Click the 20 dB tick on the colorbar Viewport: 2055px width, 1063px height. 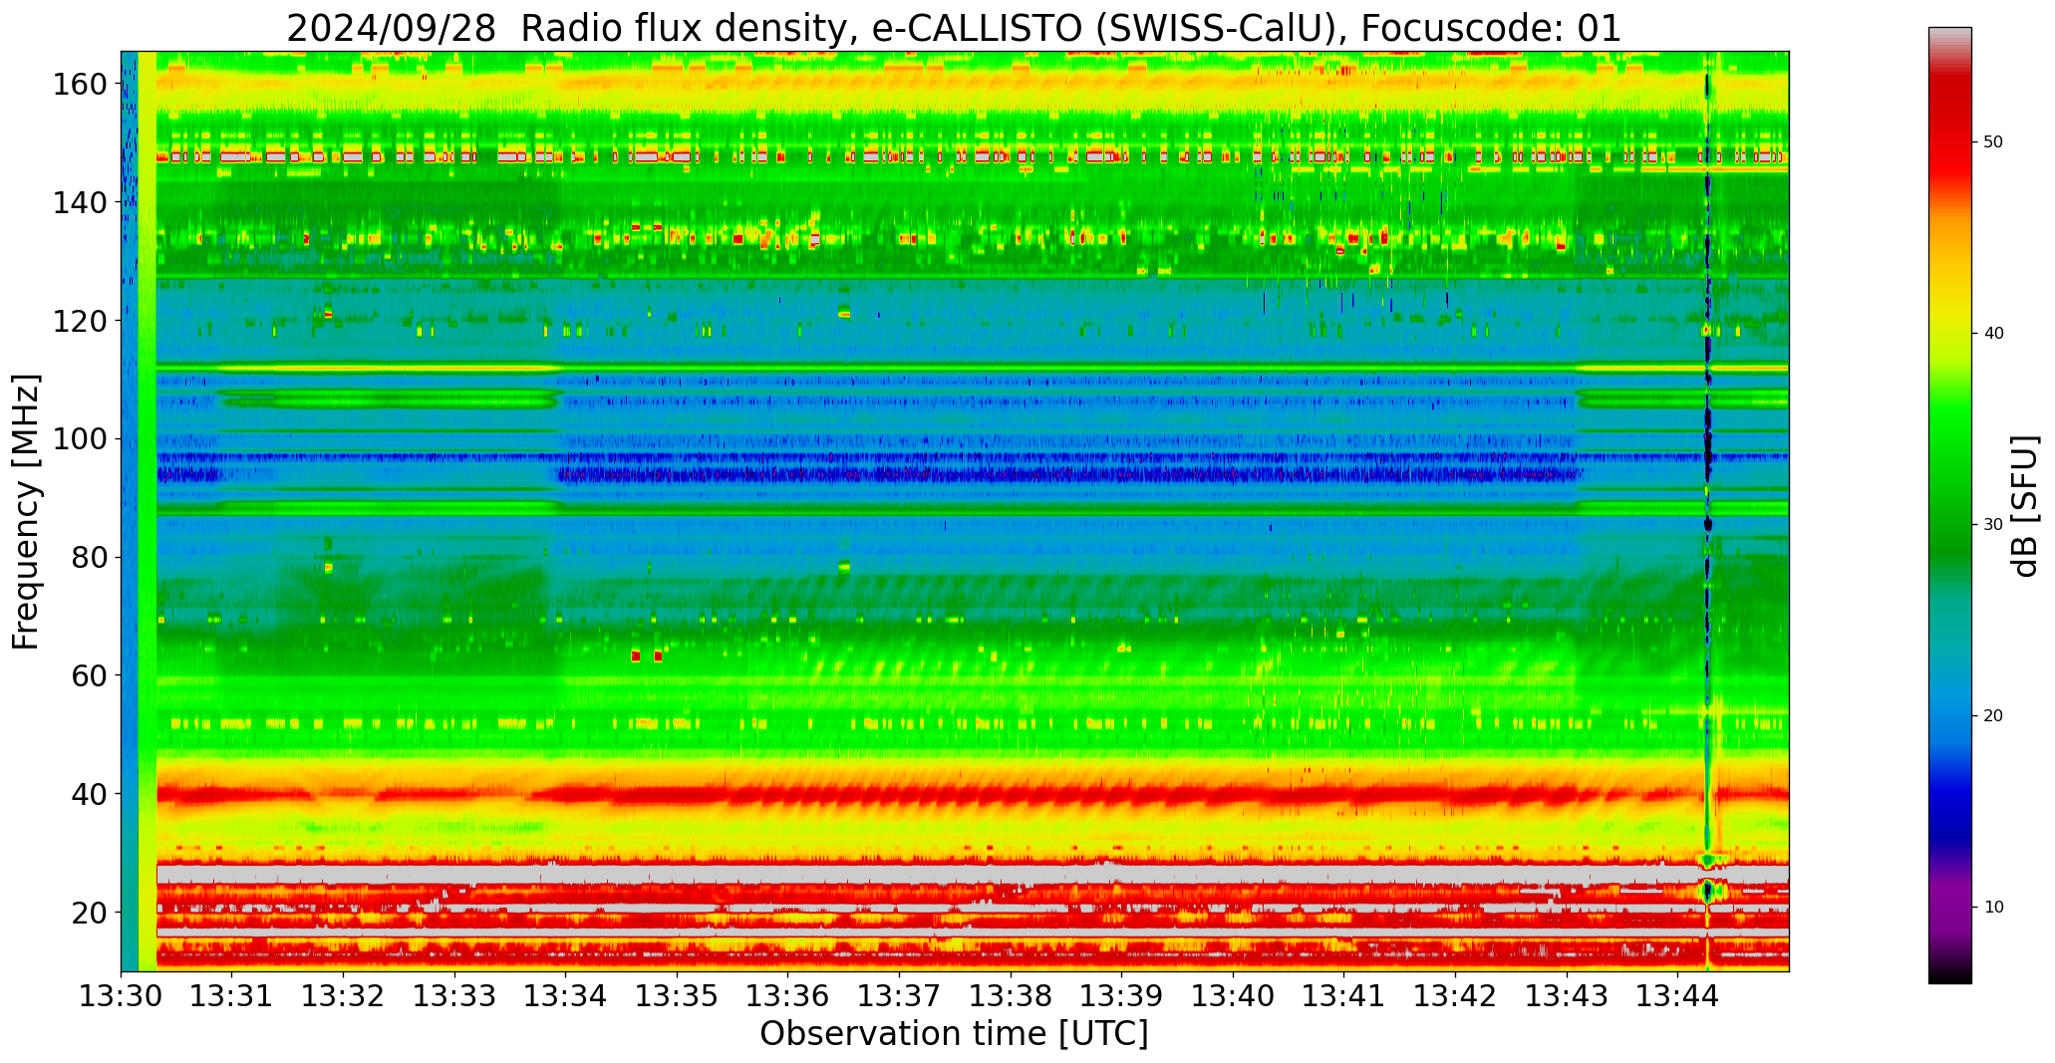coord(1993,715)
